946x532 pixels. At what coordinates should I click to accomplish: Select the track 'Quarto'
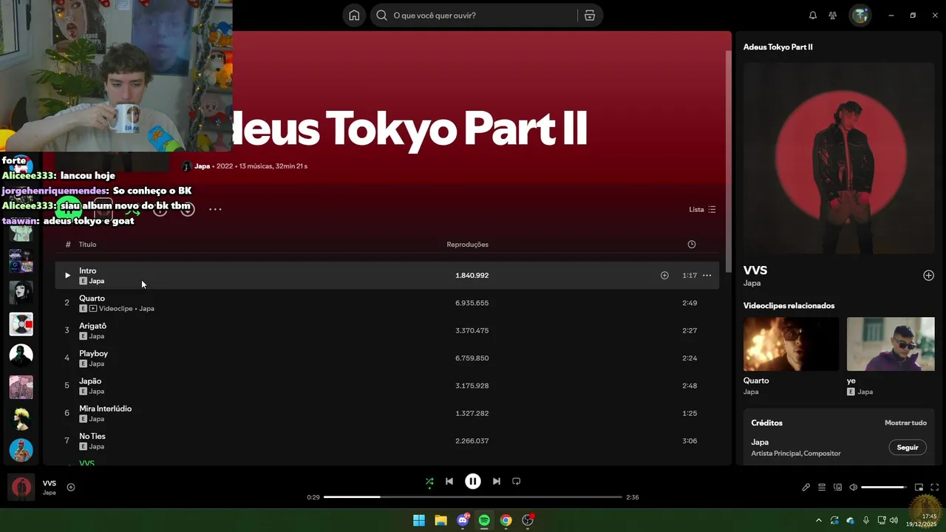point(387,303)
